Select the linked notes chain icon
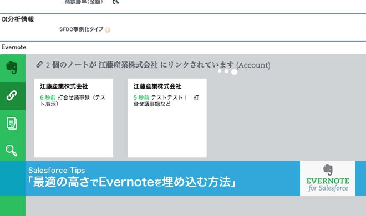Screen dimensions: 366x216 coord(12,95)
